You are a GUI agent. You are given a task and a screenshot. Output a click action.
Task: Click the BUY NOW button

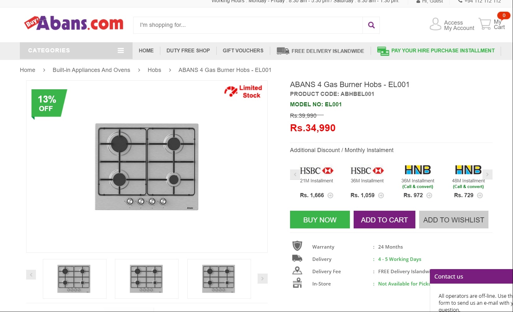tap(320, 220)
